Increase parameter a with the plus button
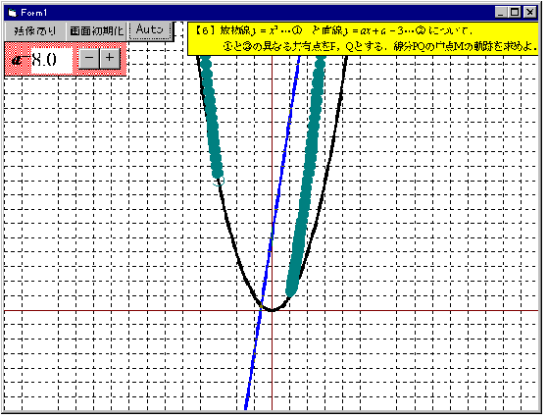The image size is (548, 419). coord(110,58)
